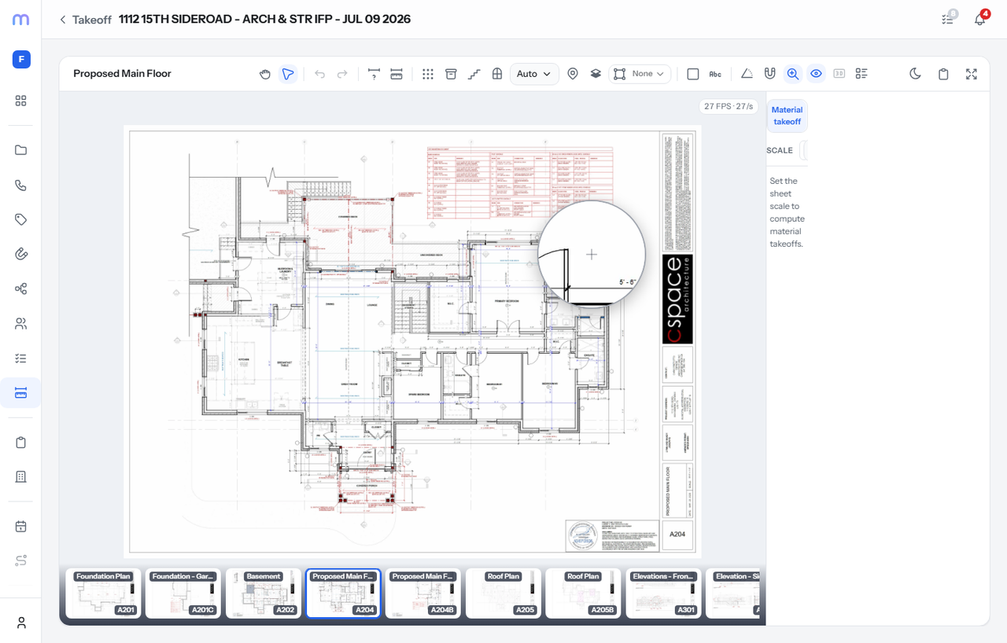Expand the viewer to fullscreen

(972, 74)
